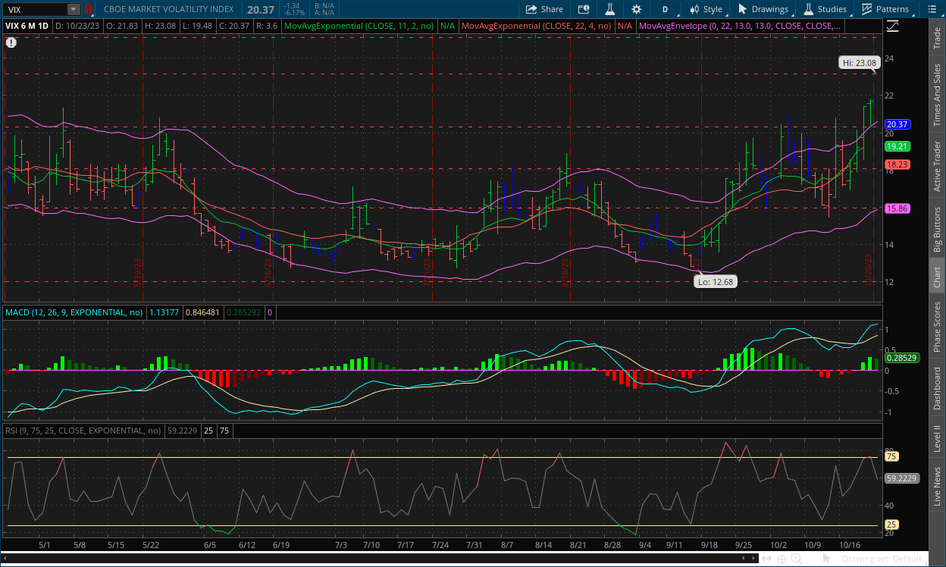Click the alert exclamation icon on chart
The width and height of the screenshot is (946, 567).
[x=11, y=42]
